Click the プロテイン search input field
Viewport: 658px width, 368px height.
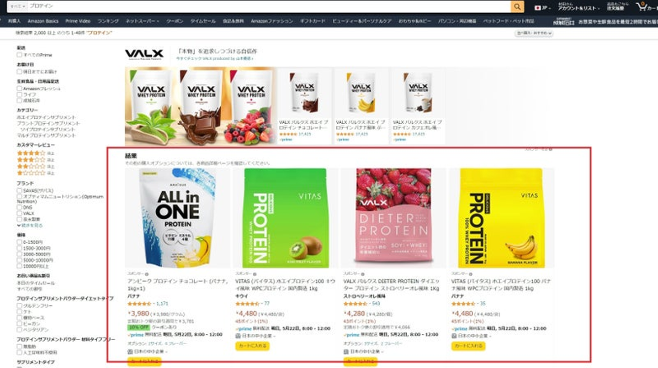(269, 6)
